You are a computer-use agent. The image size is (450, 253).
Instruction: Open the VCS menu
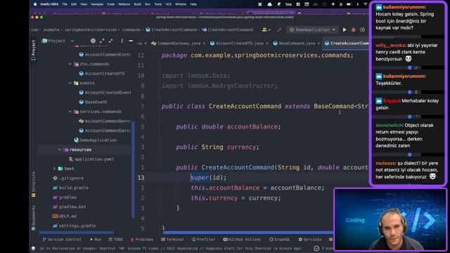(169, 4)
